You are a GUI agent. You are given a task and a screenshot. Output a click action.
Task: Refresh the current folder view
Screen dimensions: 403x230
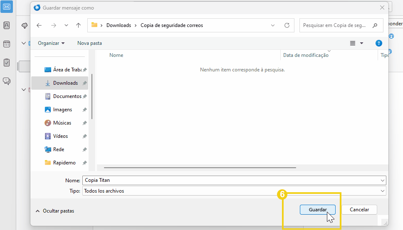pyautogui.click(x=287, y=25)
